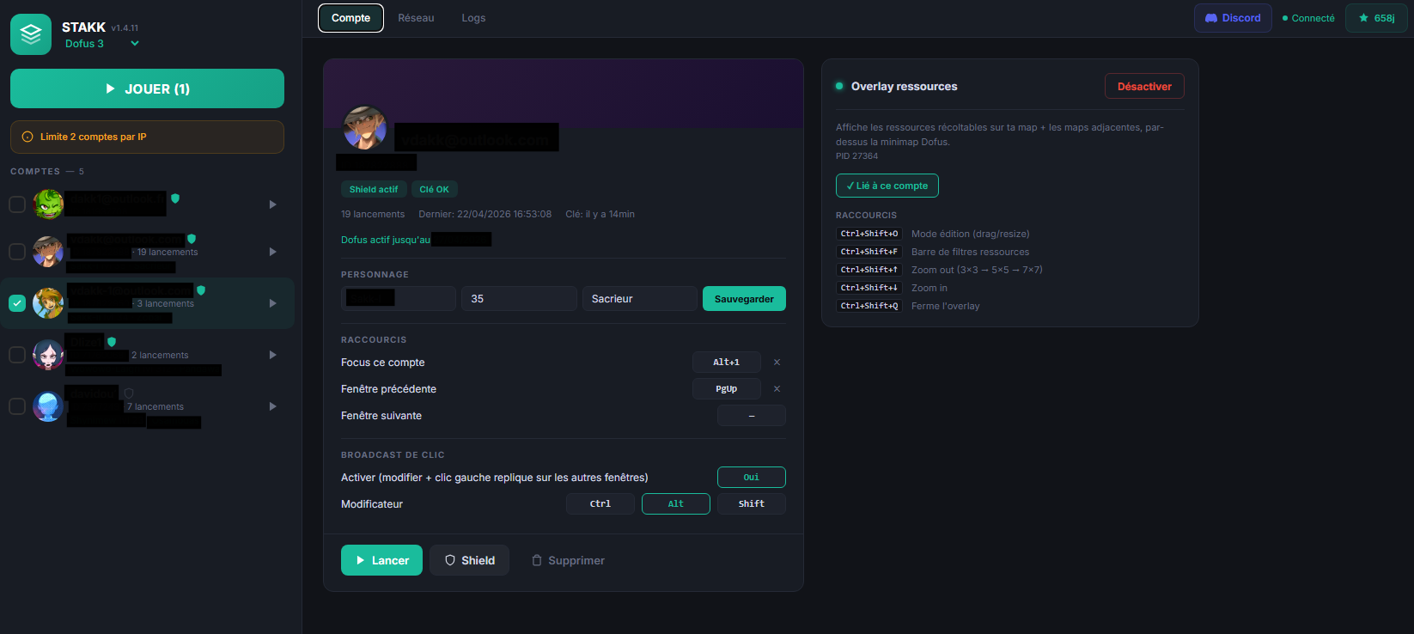
Task: Click the Ctrl+Shift+Q shortcut key label
Action: point(869,306)
